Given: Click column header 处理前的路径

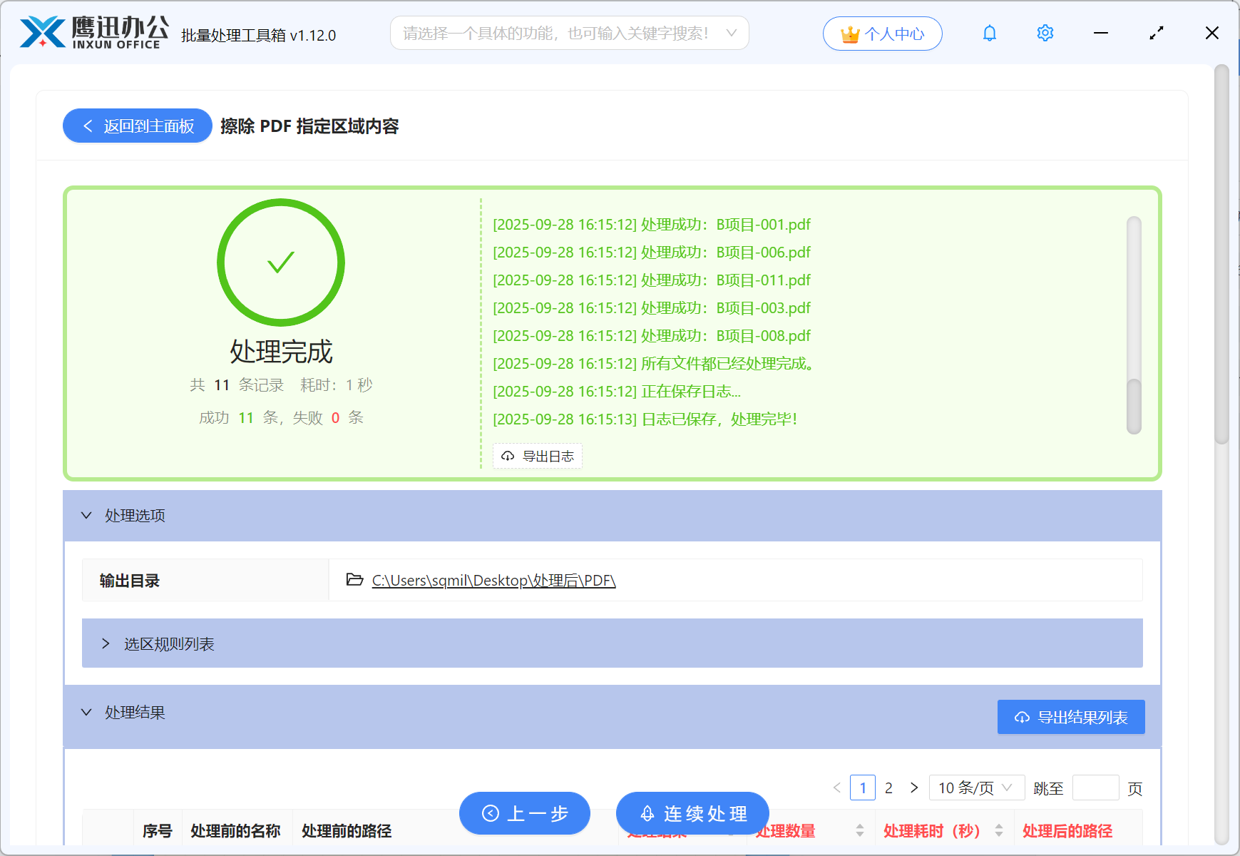Looking at the screenshot, I should click(x=347, y=830).
